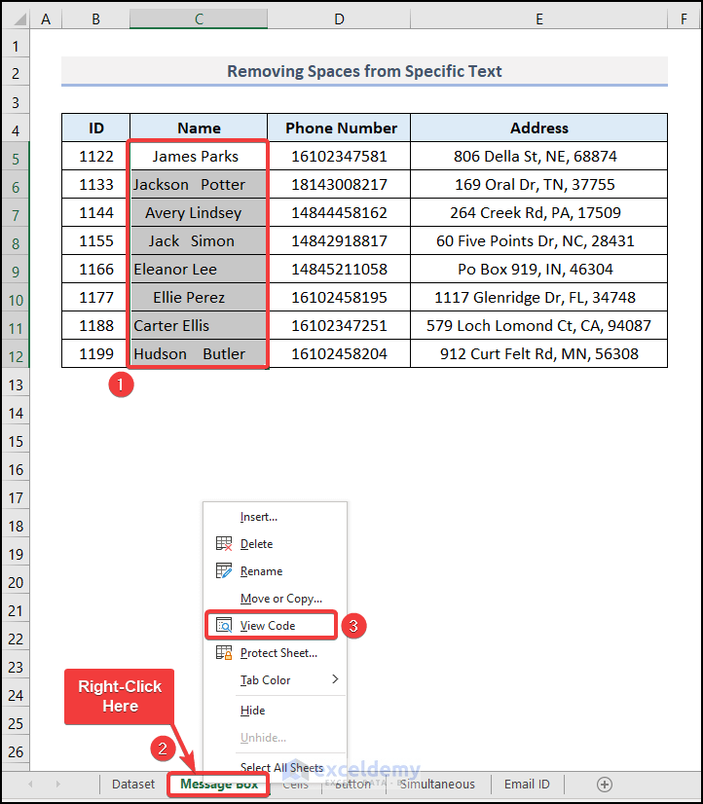Select column B header

pyautogui.click(x=95, y=18)
